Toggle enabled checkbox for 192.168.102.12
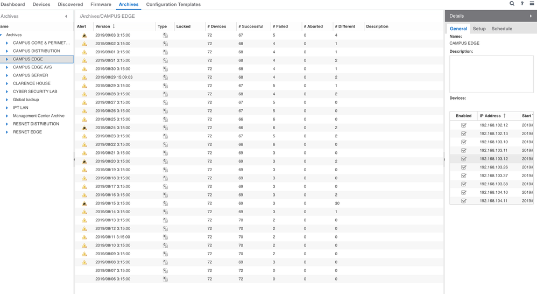Image resolution: width=537 pixels, height=294 pixels. coord(463,125)
